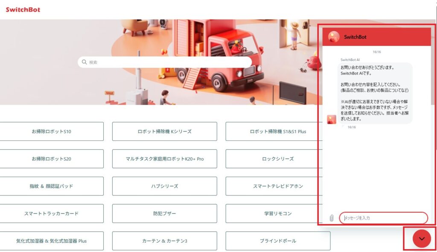Image resolution: width=437 pixels, height=252 pixels.
Task: Click the 'SwitchBot AI' sender label in chat
Action: point(350,60)
